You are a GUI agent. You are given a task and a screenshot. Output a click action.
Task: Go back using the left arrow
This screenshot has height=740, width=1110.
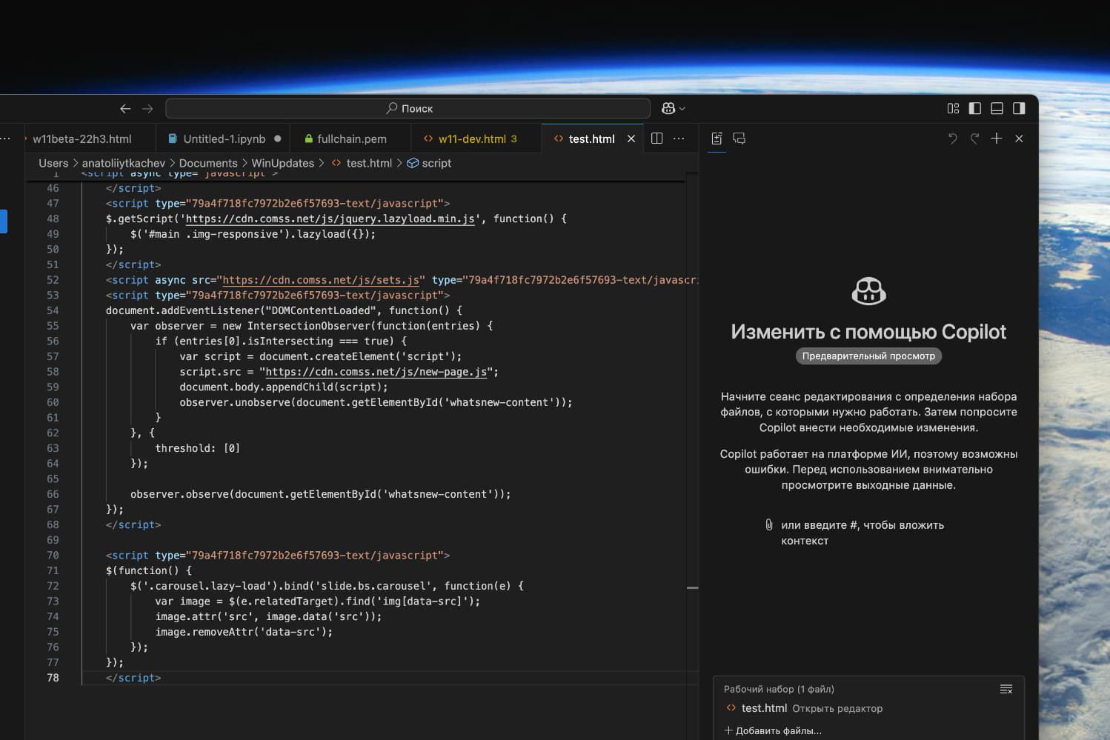pos(125,109)
